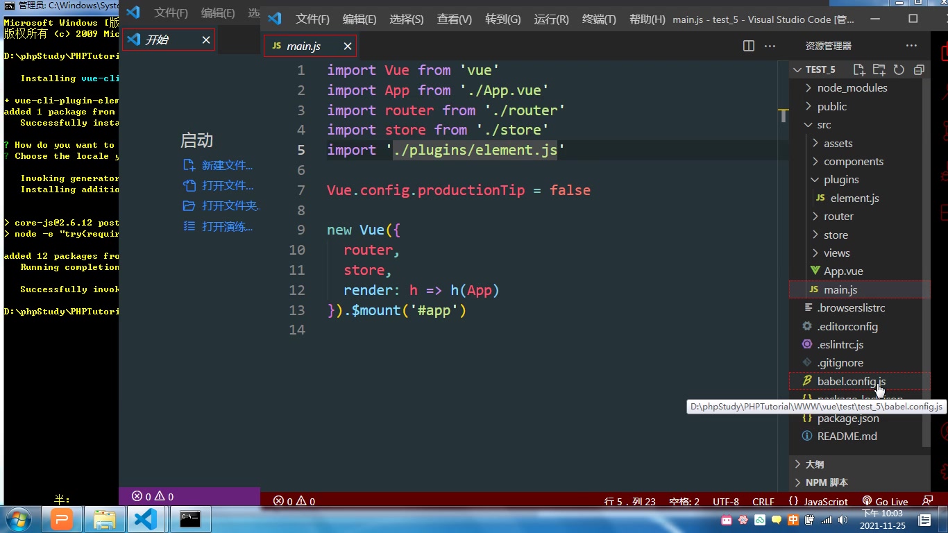Open the 运行(R) menu
Screen dimensions: 948x533
point(551,19)
